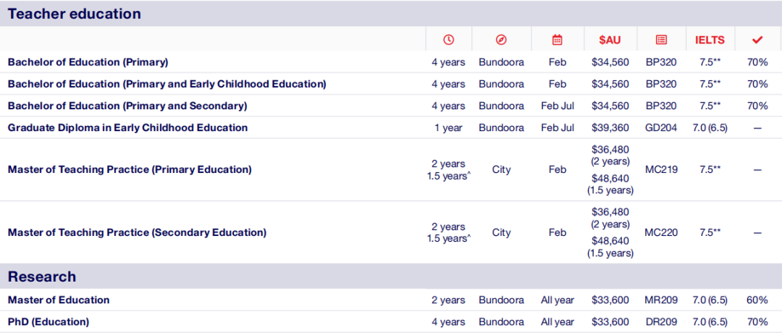
Task: Click the 70% score in PhD (Education) row
Action: click(757, 321)
